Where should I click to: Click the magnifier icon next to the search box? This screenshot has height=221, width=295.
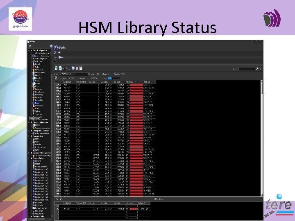click(x=257, y=69)
